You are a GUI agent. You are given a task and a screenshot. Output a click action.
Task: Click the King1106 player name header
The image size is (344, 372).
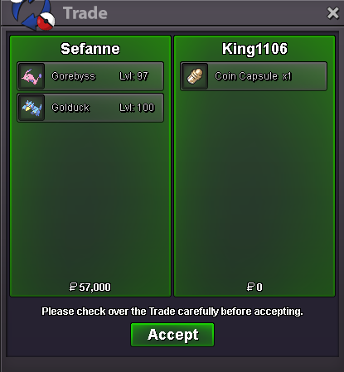[254, 49]
